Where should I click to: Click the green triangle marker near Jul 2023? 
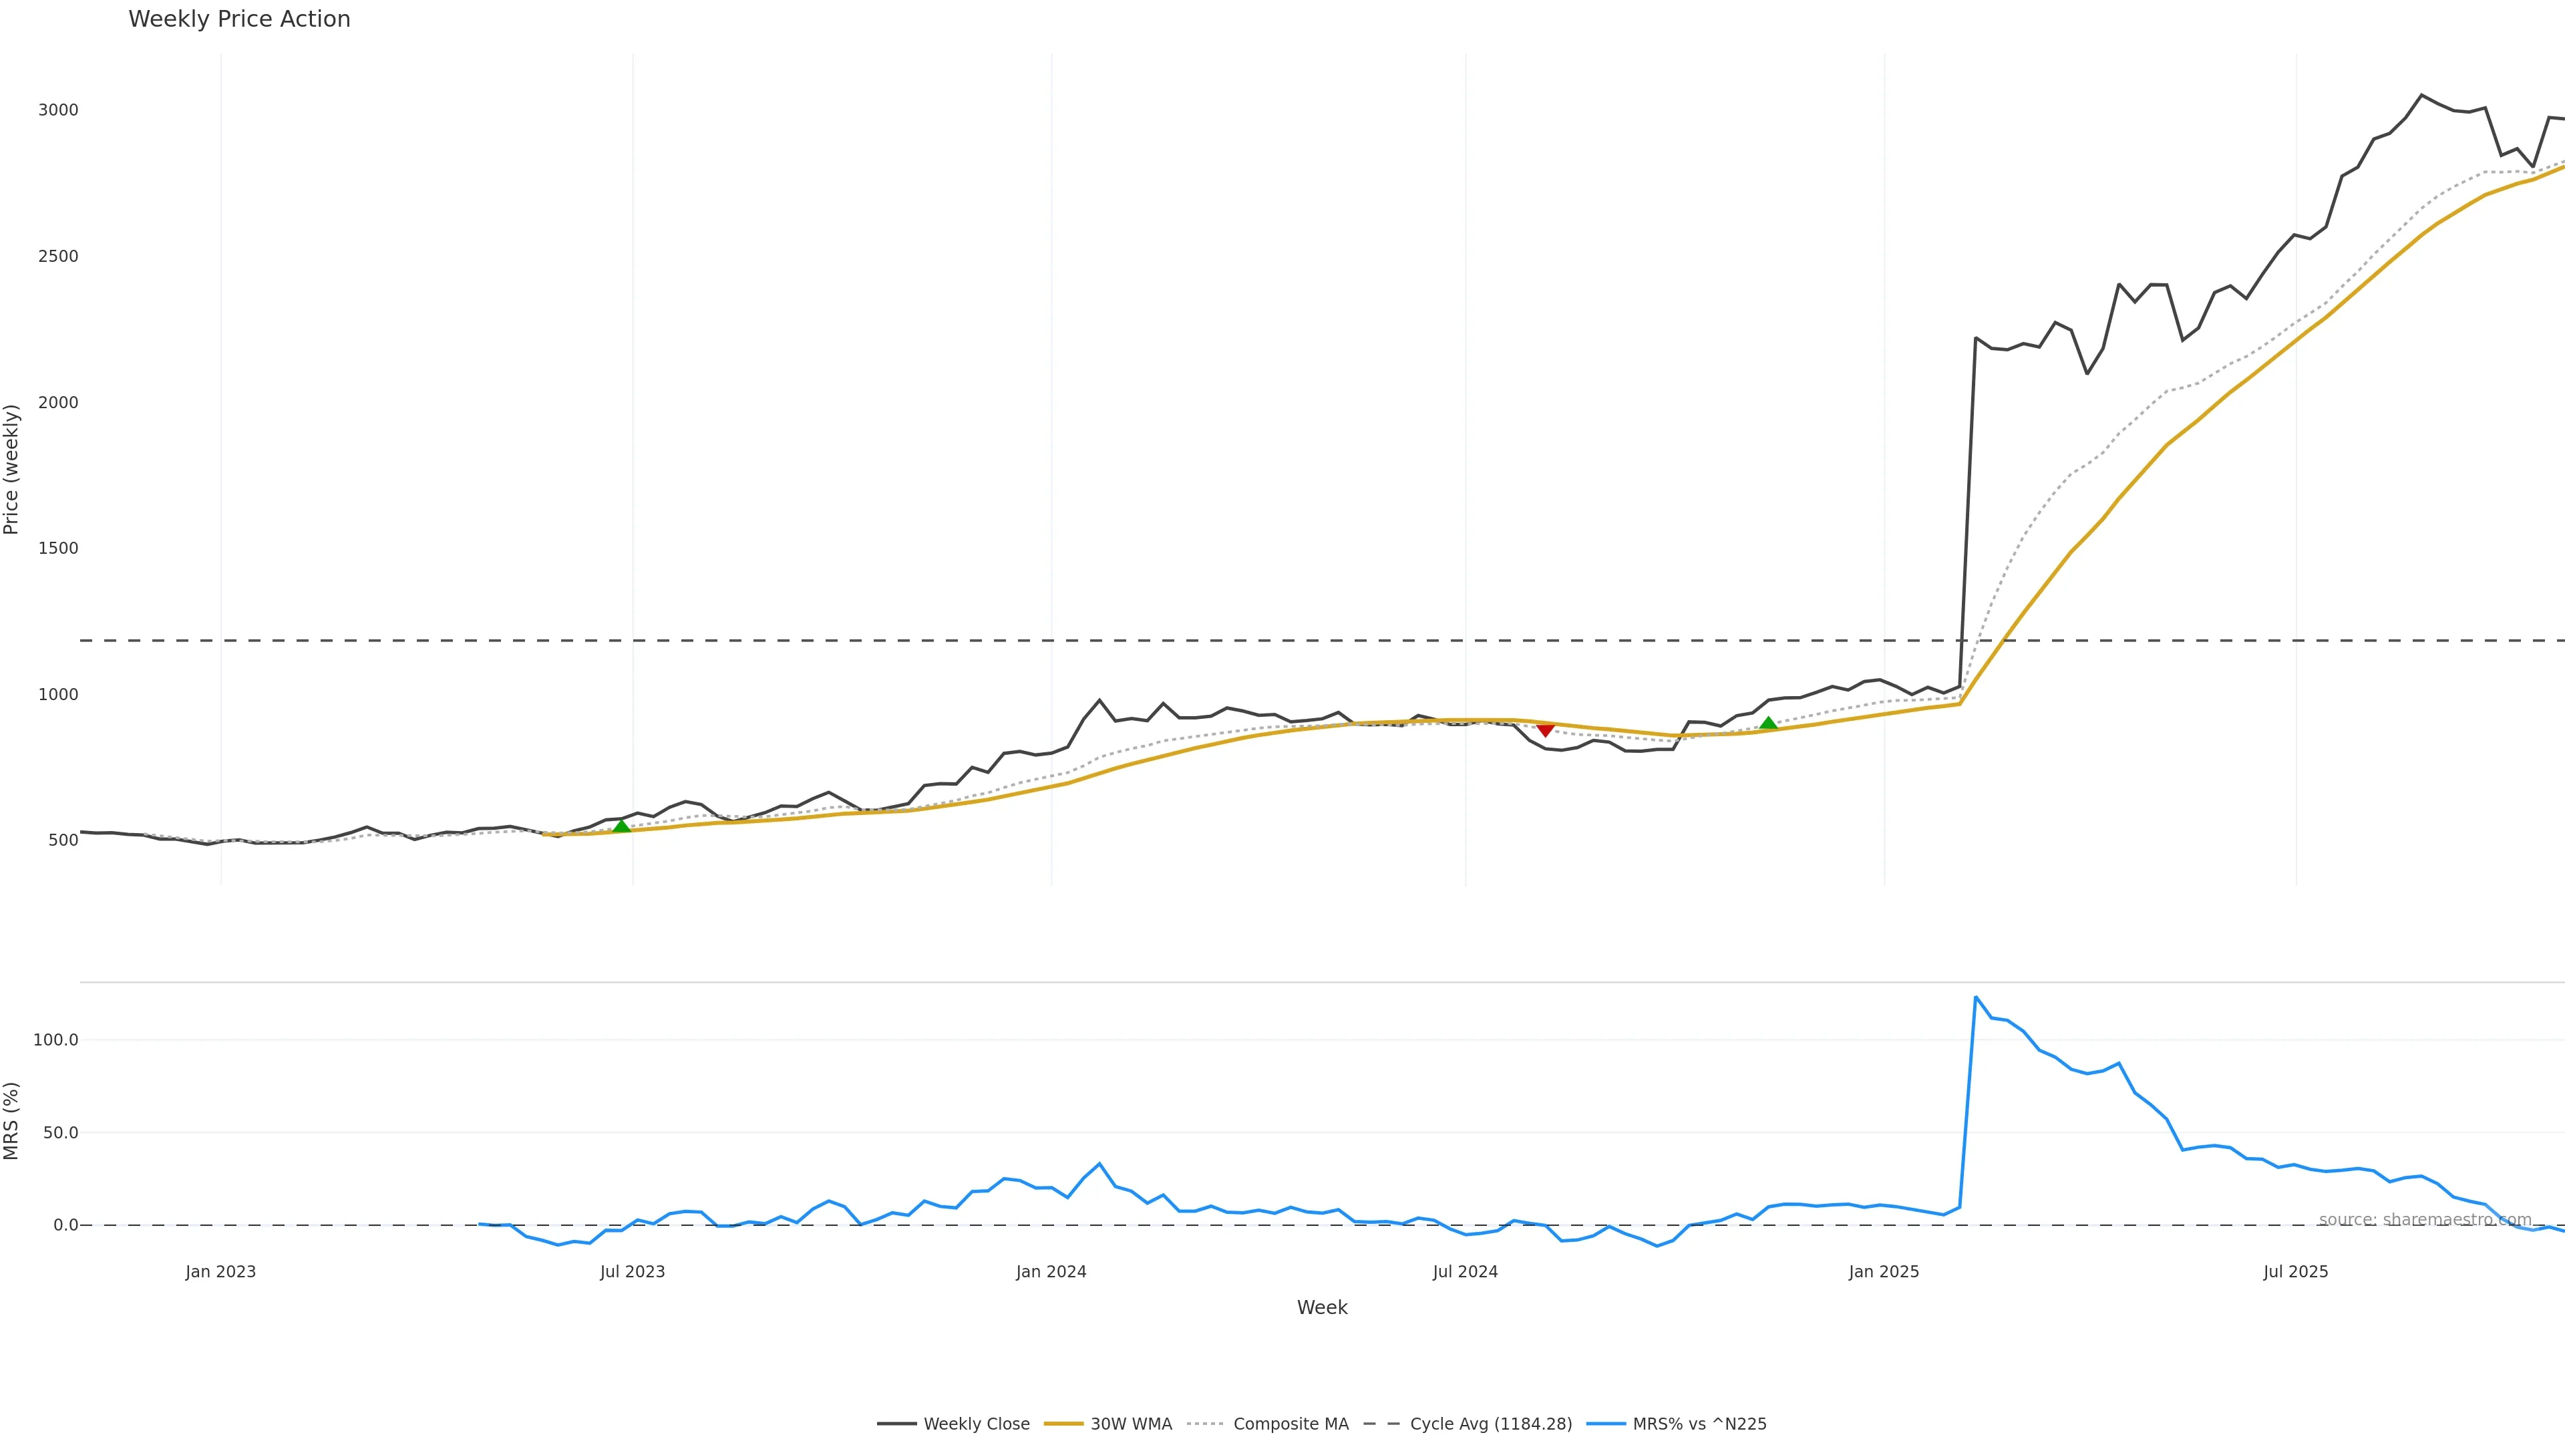621,826
